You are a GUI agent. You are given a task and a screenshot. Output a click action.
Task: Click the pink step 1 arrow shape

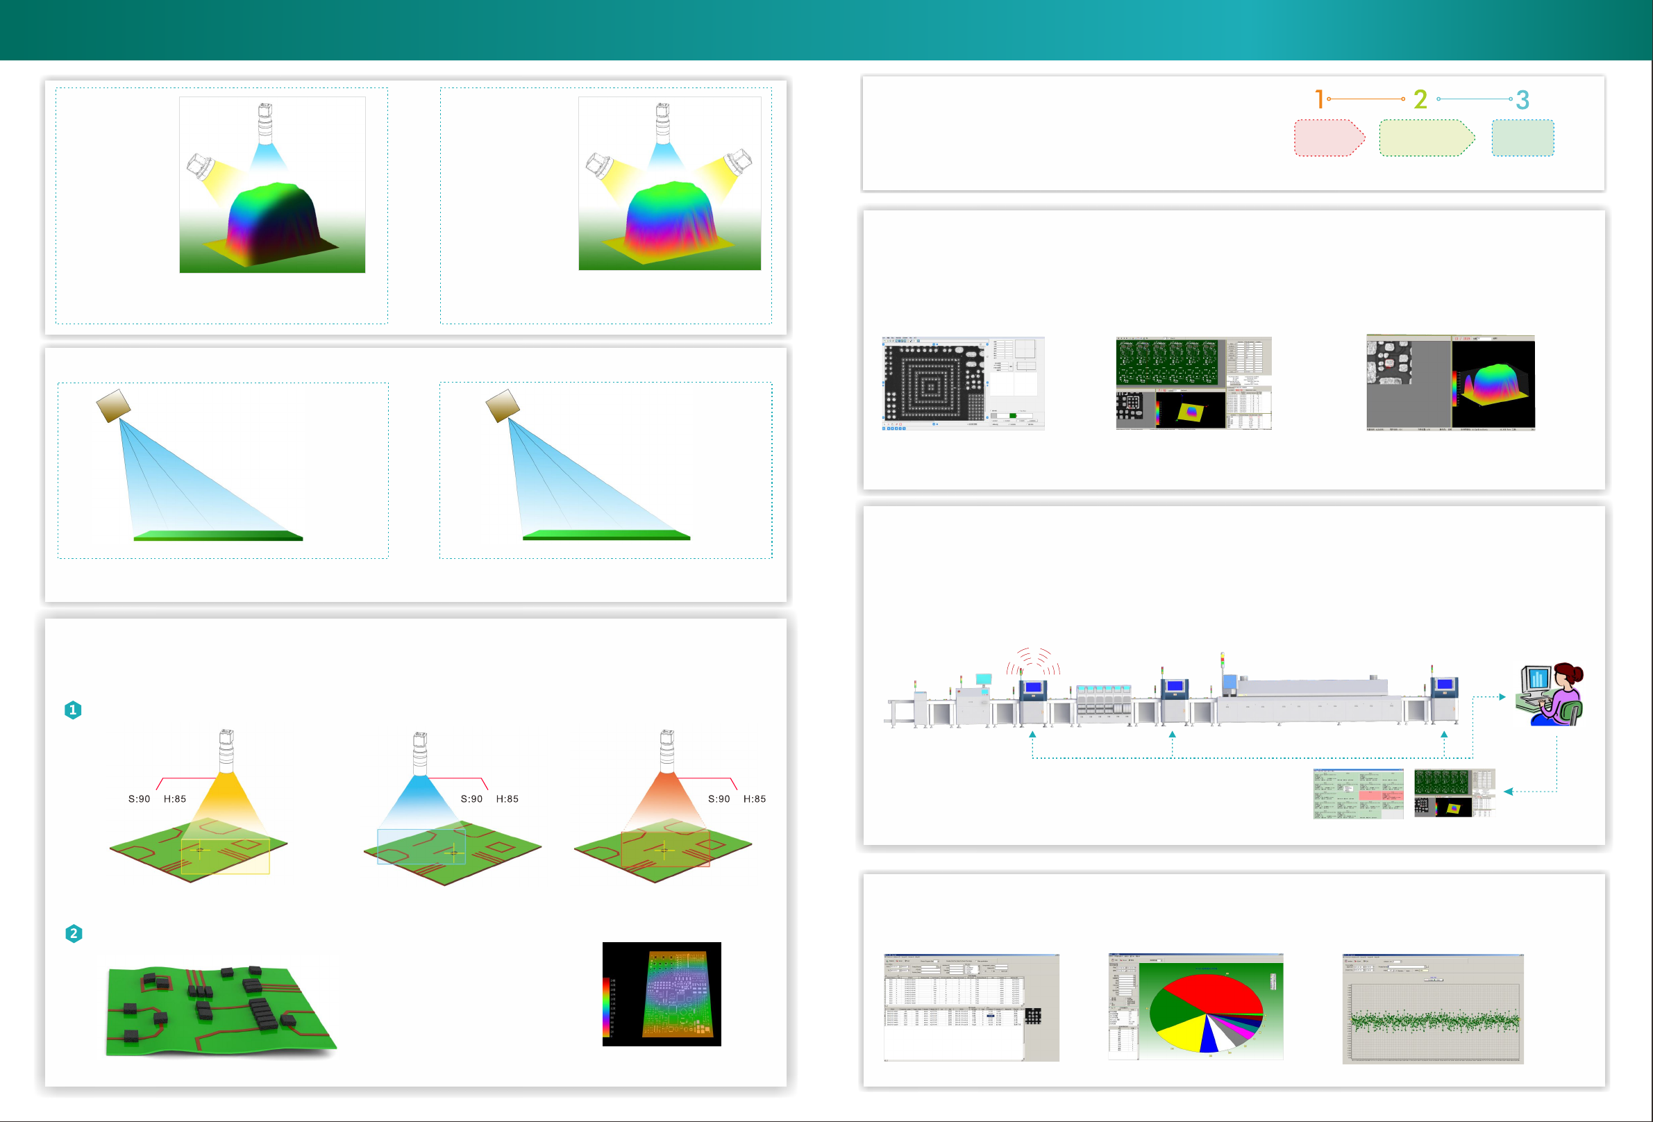[1327, 138]
